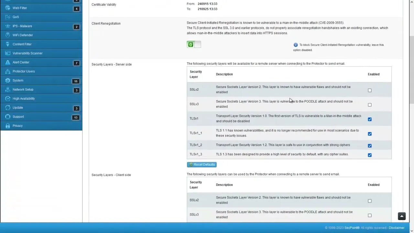Click the QoS sidebar icon
This screenshot has height=233, width=414.
[7, 17]
